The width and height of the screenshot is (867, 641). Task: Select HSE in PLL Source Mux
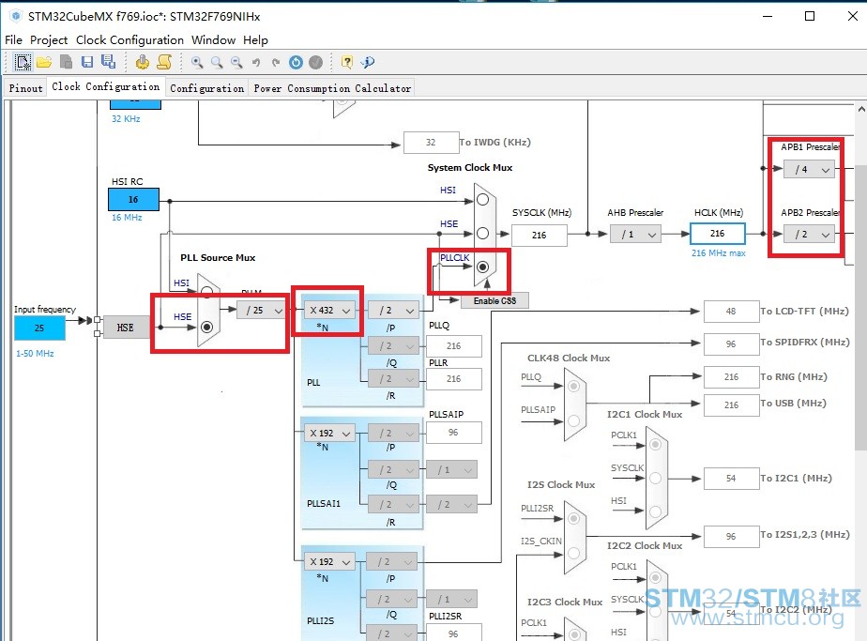coord(206,327)
